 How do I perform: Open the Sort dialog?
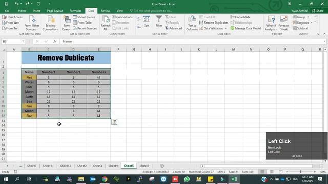point(147,21)
